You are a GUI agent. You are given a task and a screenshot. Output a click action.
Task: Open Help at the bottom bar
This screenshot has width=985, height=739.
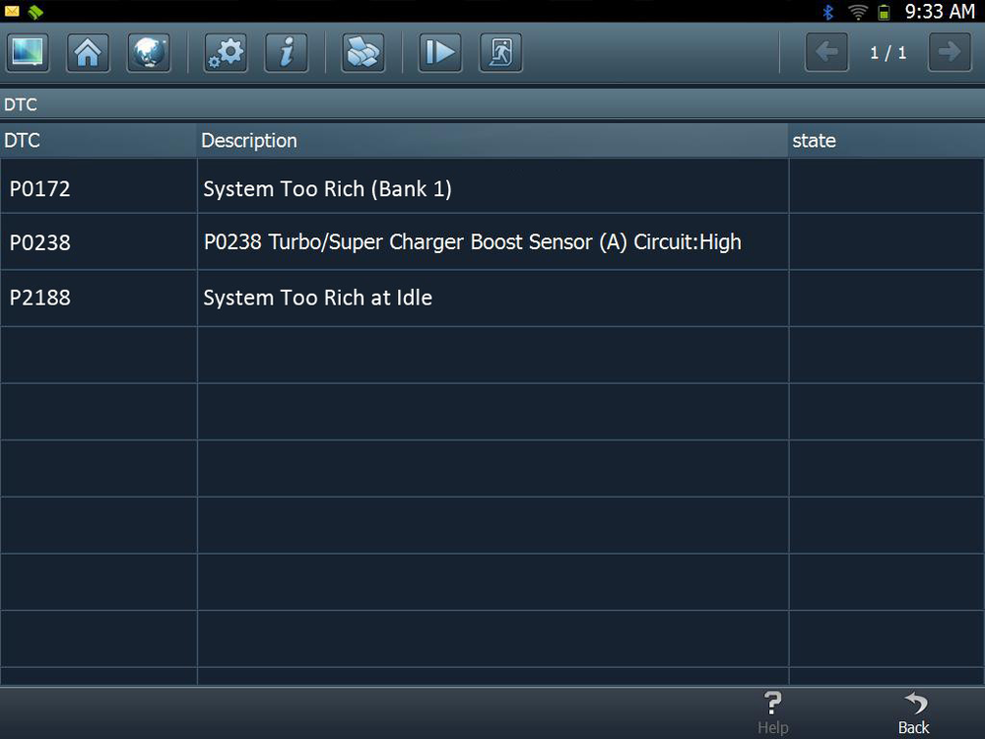(x=773, y=713)
